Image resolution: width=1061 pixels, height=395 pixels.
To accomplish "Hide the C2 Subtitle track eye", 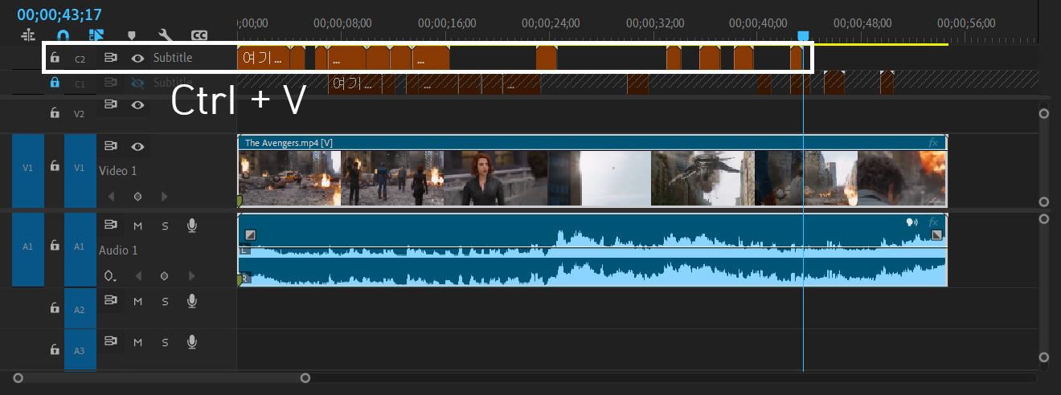I will point(137,58).
